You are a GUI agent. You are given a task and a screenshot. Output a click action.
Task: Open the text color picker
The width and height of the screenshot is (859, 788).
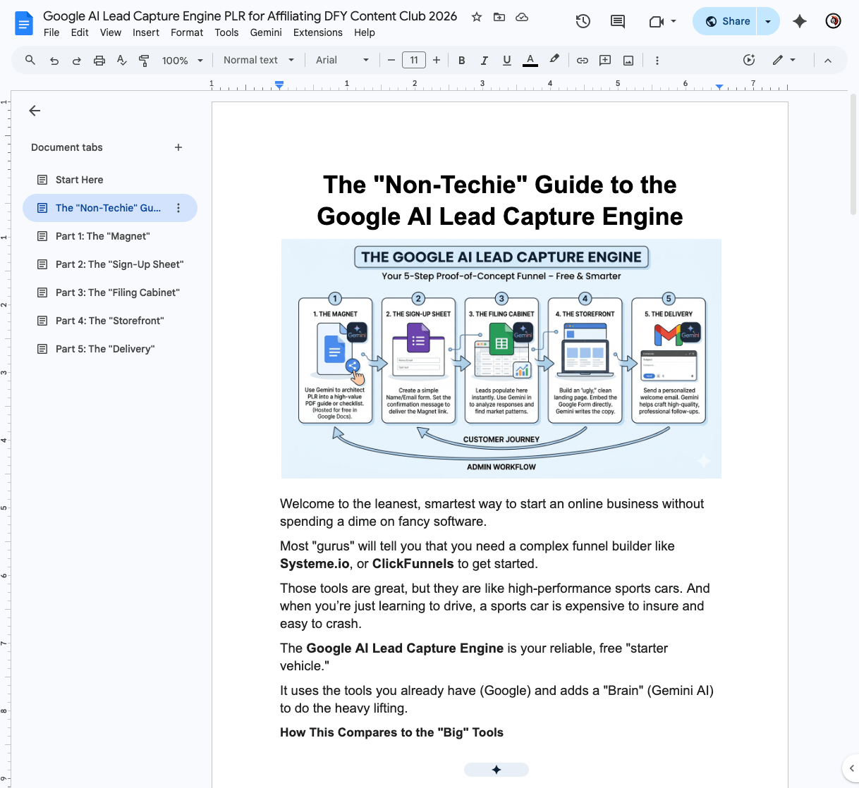coord(530,61)
